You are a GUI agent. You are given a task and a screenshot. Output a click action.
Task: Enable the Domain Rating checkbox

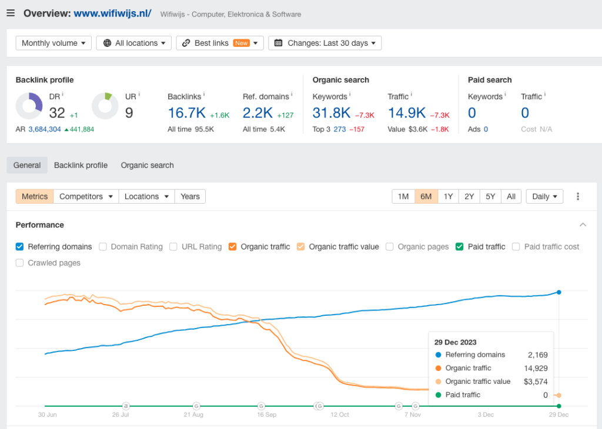[103, 246]
